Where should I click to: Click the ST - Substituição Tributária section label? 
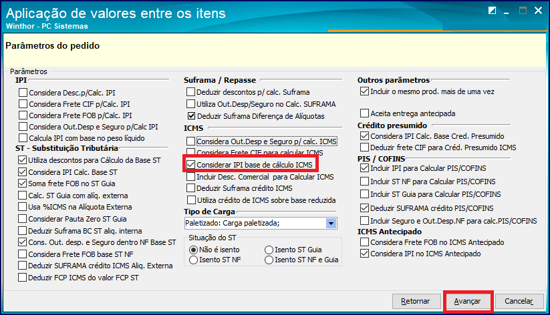point(67,148)
